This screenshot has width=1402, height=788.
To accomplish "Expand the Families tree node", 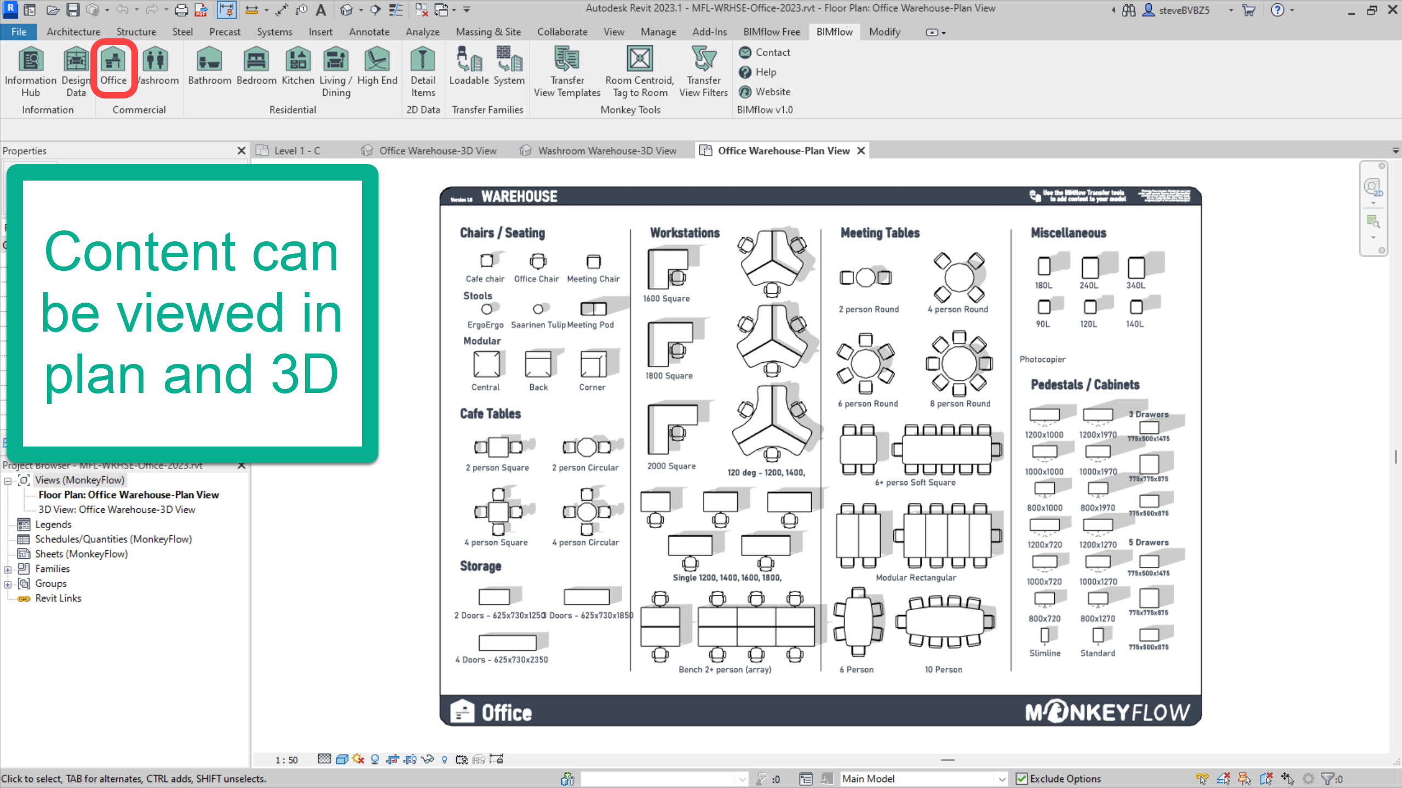I will (x=8, y=569).
